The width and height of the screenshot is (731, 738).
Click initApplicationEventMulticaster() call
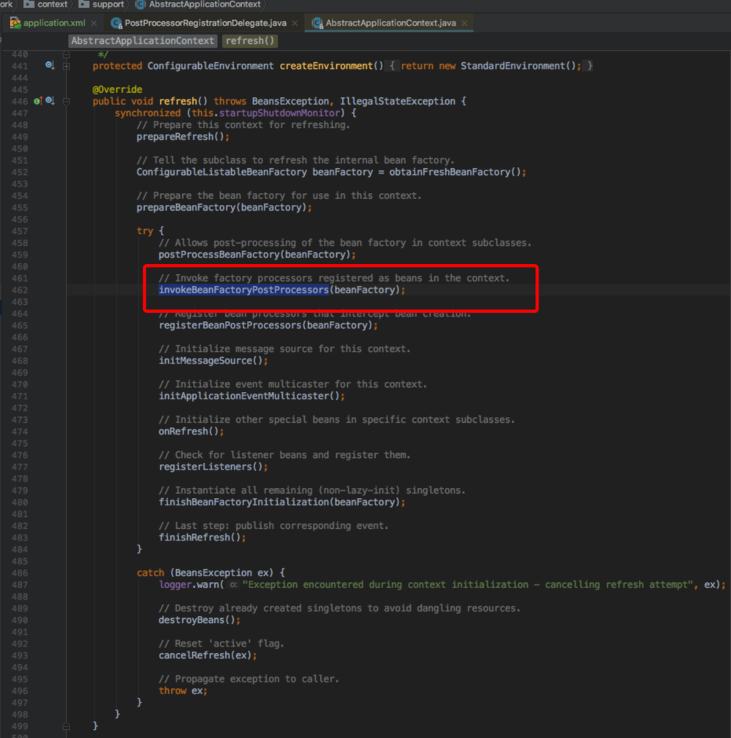251,396
